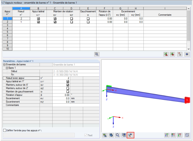
Task: Toggle 'Appui latéral en Y'' parameter checkbox
Action: [68, 81]
